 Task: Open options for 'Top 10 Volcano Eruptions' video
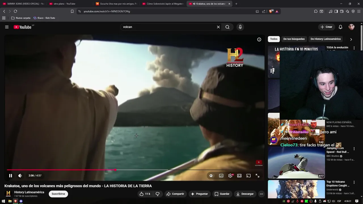point(354,183)
